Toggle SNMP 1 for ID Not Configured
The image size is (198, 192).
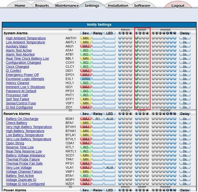pos(136,107)
